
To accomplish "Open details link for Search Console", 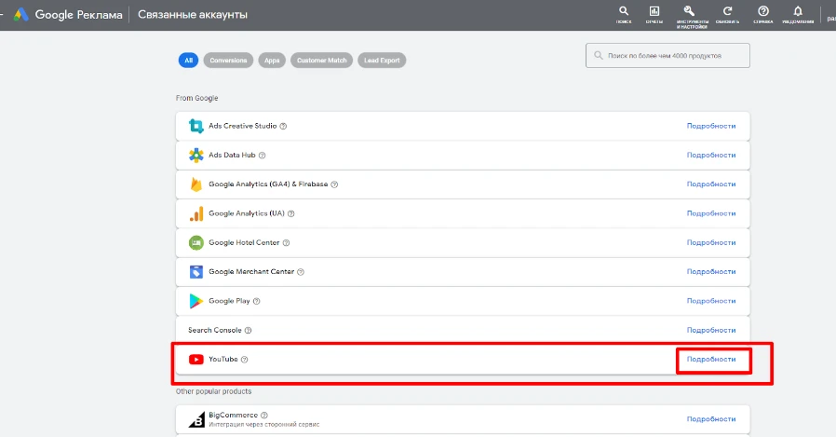I will coord(711,330).
